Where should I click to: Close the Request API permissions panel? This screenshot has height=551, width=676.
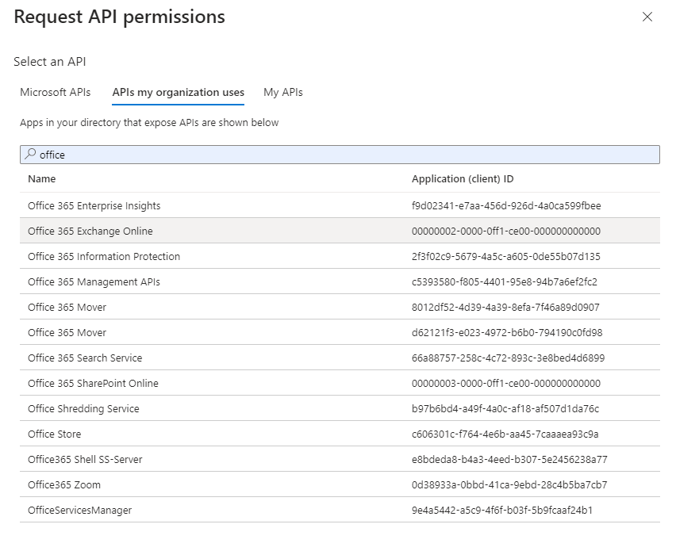point(647,17)
